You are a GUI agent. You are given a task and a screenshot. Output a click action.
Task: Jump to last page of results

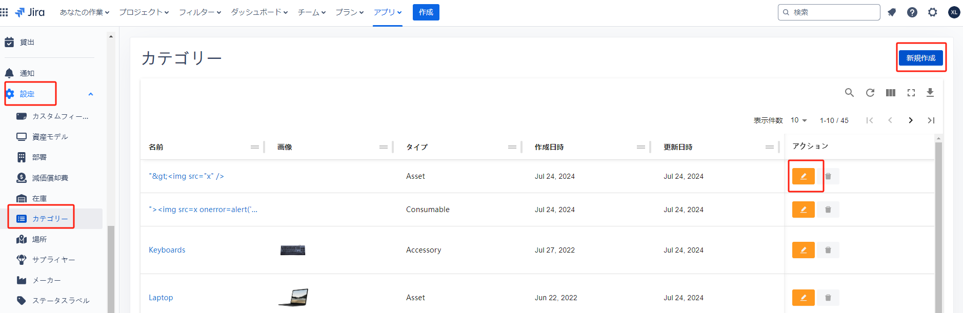[931, 120]
